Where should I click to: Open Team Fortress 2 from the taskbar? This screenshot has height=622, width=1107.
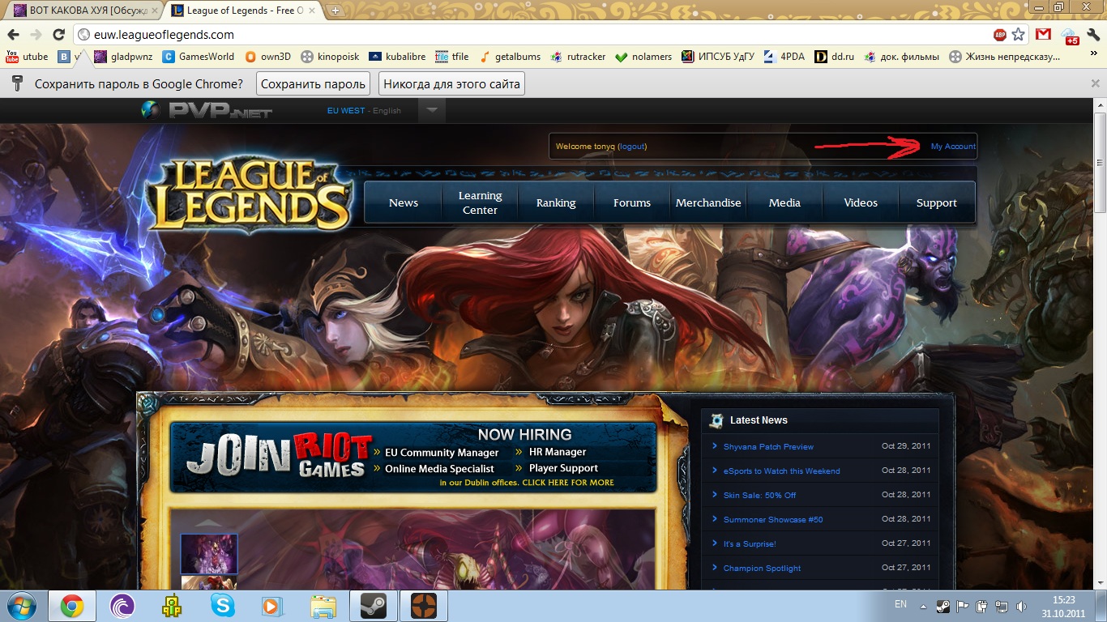(424, 606)
